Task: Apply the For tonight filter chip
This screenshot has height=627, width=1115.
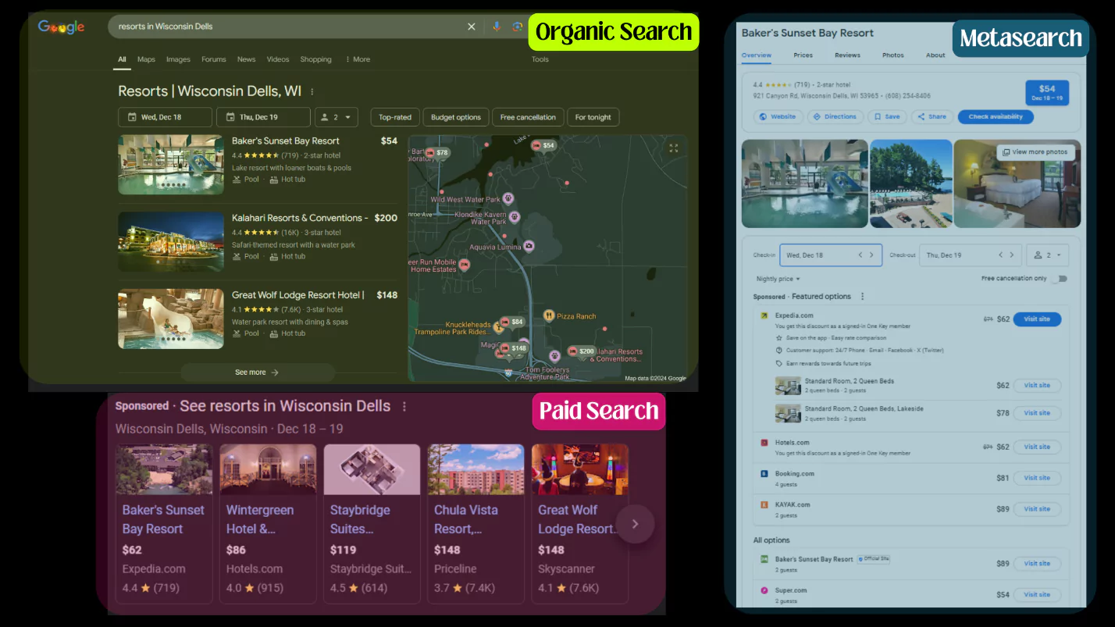Action: pos(593,117)
